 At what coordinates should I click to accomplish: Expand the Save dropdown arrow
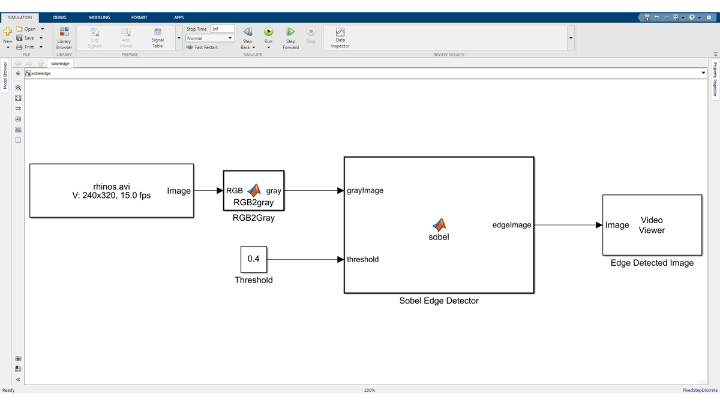pos(41,37)
